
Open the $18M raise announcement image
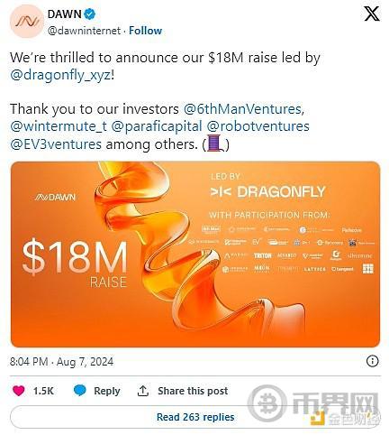(x=195, y=255)
